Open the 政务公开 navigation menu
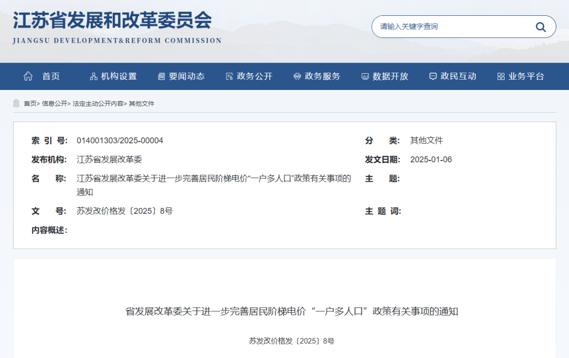Viewport: 569px width, 358px height. pos(254,76)
